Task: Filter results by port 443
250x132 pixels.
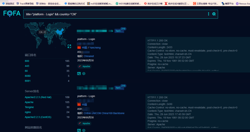Action: [x=27, y=66]
